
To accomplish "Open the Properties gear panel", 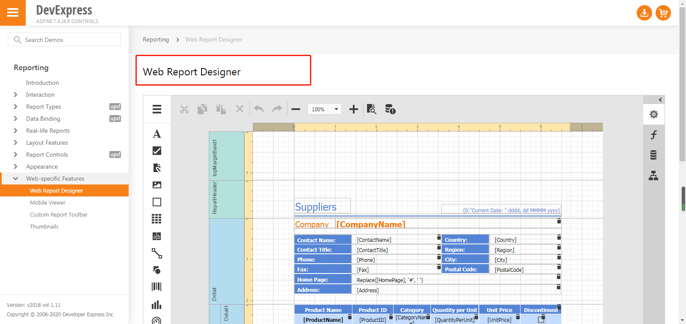I will 653,114.
